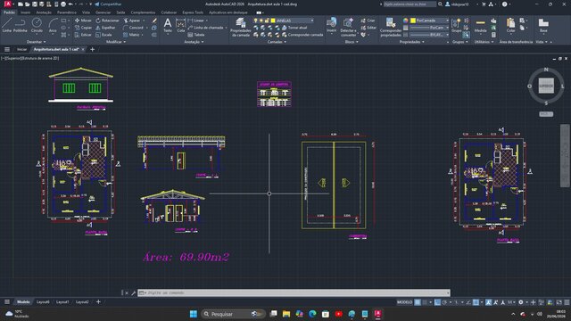Screen dimensions: 571x321
Task: Open Windows taskbar Pesquisar search box
Action: coord(232,314)
